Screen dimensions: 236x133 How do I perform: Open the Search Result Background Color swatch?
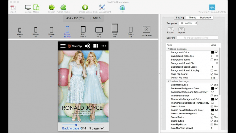pyautogui.click(x=212, y=110)
